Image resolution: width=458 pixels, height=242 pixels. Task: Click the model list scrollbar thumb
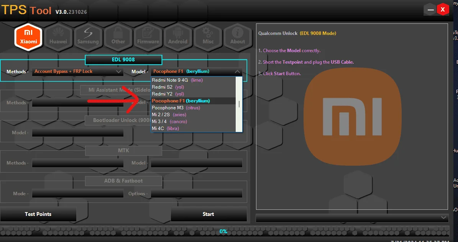click(x=239, y=104)
